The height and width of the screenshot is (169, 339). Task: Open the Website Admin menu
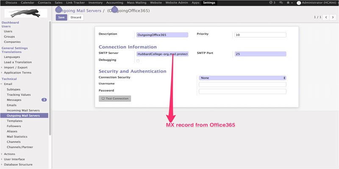tap(177, 3)
